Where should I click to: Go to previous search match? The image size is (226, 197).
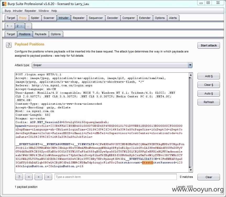pos(29,177)
